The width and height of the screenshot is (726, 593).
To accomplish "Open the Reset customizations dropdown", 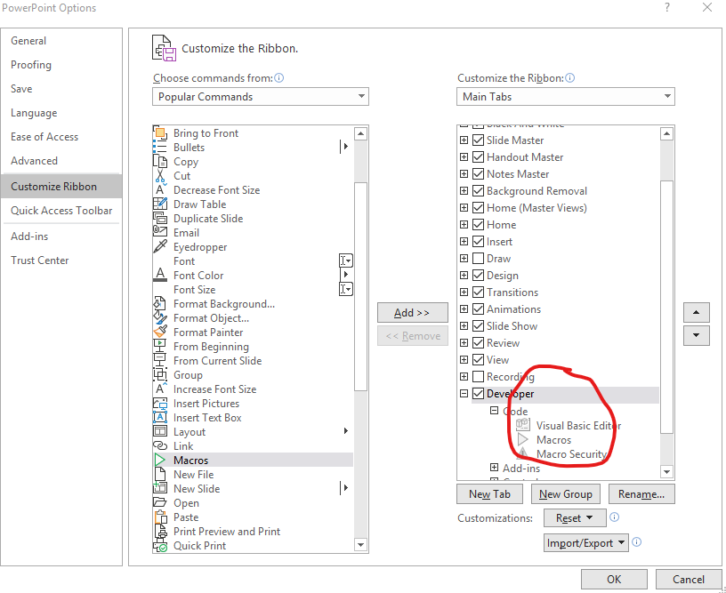I will pyautogui.click(x=575, y=518).
